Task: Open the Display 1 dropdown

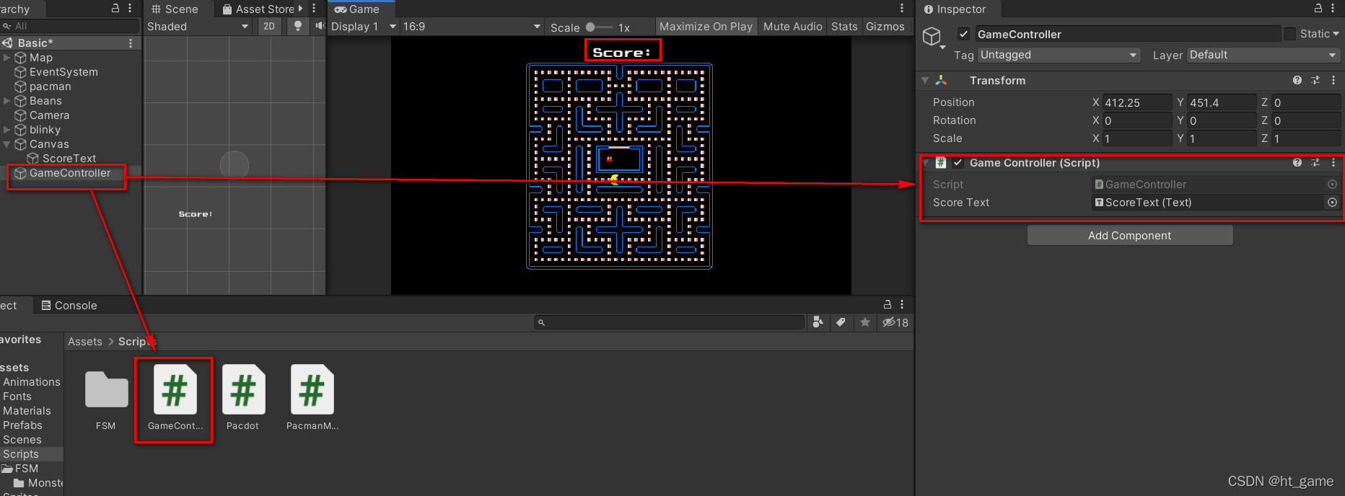Action: pyautogui.click(x=364, y=26)
